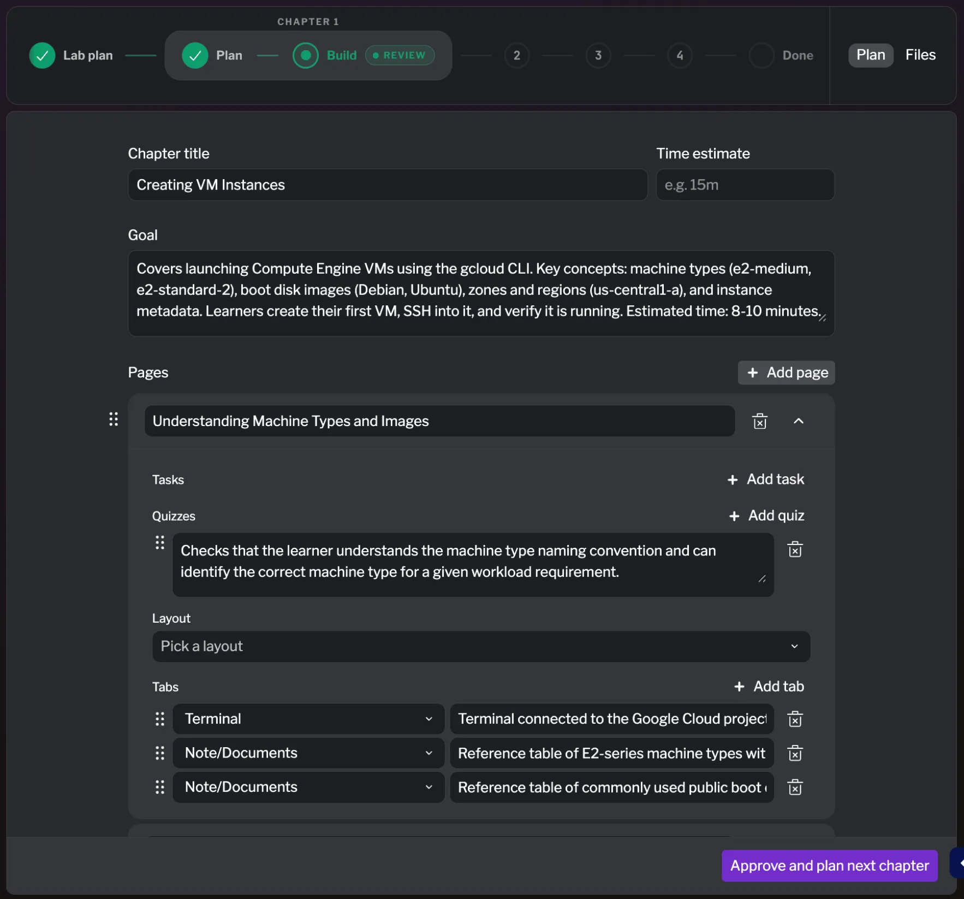Grab drag handle of E2-series Note/Documents row
964x899 pixels.
point(160,753)
